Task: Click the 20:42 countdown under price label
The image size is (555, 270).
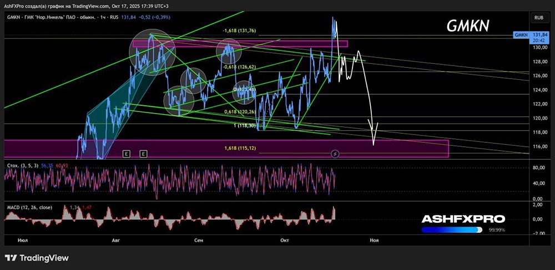Action: point(538,40)
